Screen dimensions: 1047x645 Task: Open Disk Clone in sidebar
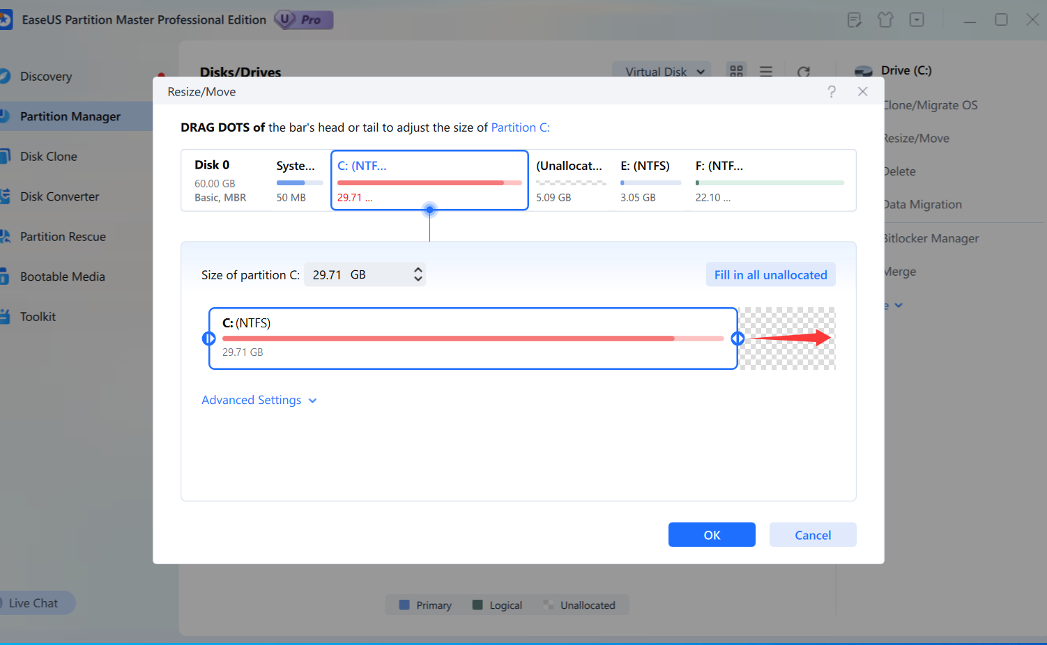point(49,157)
